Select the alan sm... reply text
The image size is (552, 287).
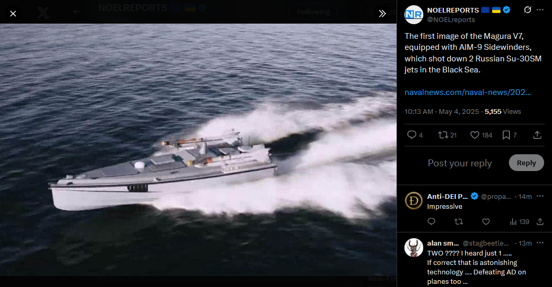pyautogui.click(x=476, y=267)
